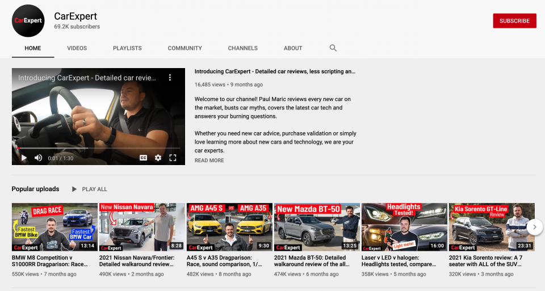The width and height of the screenshot is (545, 291).
Task: Open AMG A45 S vs A35 thumbnail
Action: click(229, 227)
